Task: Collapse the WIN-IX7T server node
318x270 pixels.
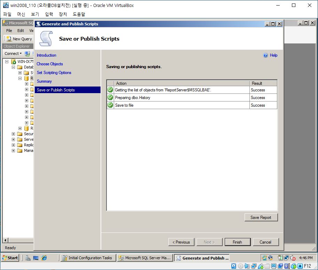Action: click(x=7, y=62)
